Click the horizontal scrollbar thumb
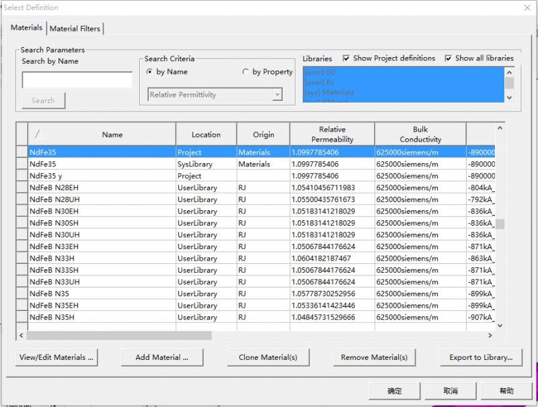The image size is (538, 407). pos(119,335)
